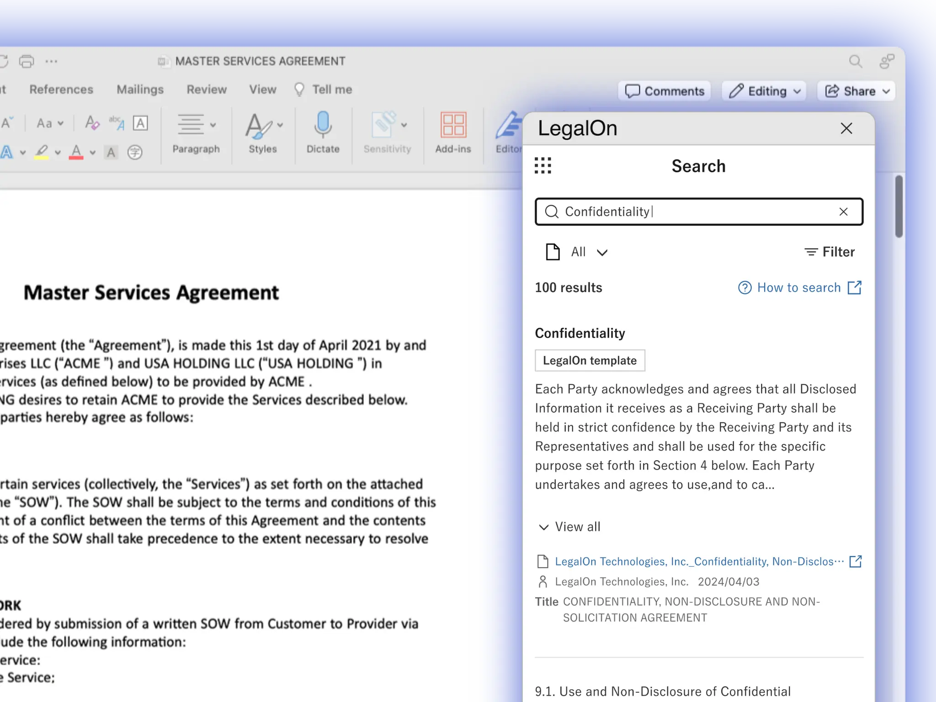
Task: Open the Change Case Aa dropdown
Action: tap(50, 123)
